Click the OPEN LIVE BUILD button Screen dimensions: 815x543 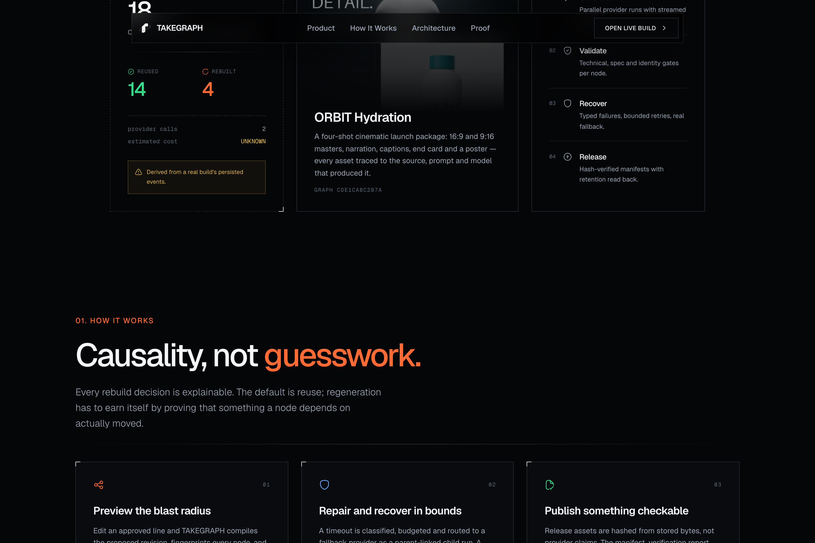636,28
